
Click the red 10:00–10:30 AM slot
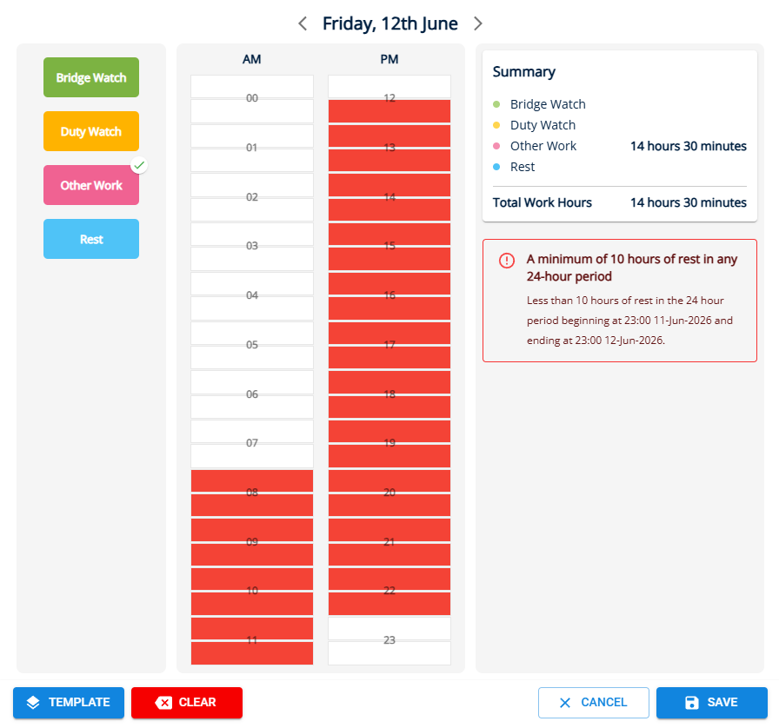click(252, 579)
